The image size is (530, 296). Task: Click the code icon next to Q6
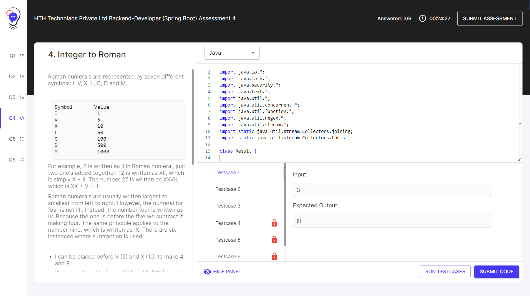pyautogui.click(x=22, y=160)
